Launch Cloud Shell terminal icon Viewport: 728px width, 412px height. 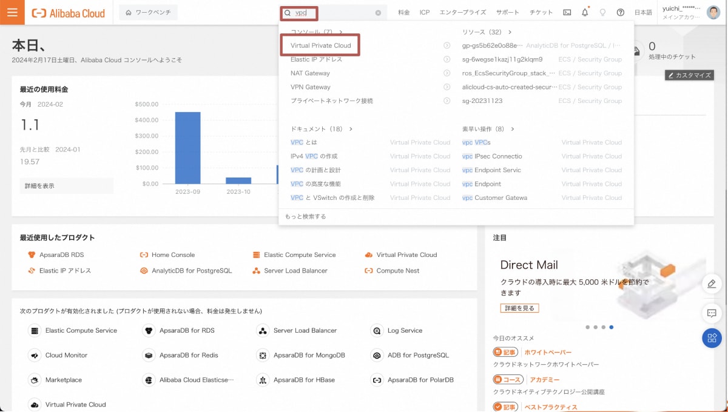567,12
